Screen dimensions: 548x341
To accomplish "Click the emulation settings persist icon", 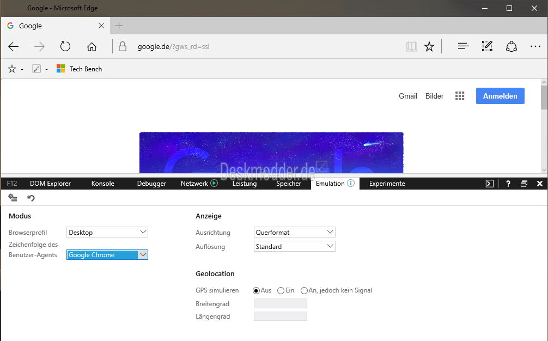I will click(x=13, y=198).
